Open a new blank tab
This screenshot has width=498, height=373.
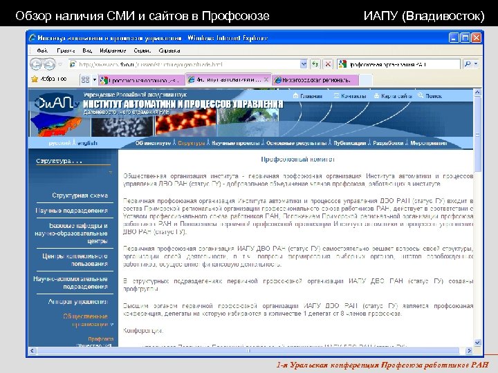366,80
